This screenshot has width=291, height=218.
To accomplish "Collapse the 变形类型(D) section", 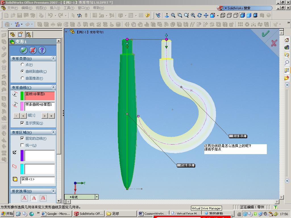I will tap(53, 58).
